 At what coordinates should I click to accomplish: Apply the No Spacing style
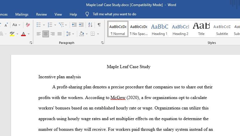point(139,29)
